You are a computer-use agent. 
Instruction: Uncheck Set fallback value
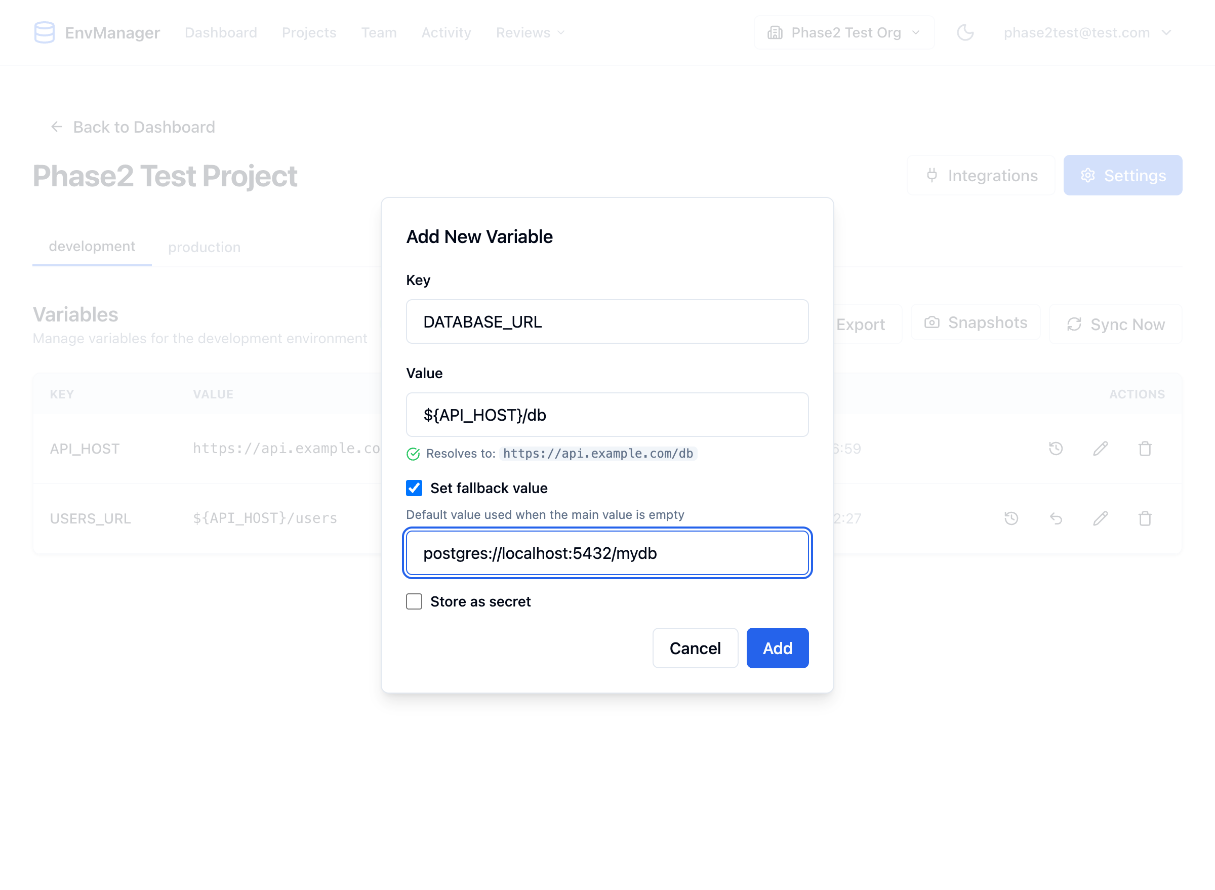point(414,488)
